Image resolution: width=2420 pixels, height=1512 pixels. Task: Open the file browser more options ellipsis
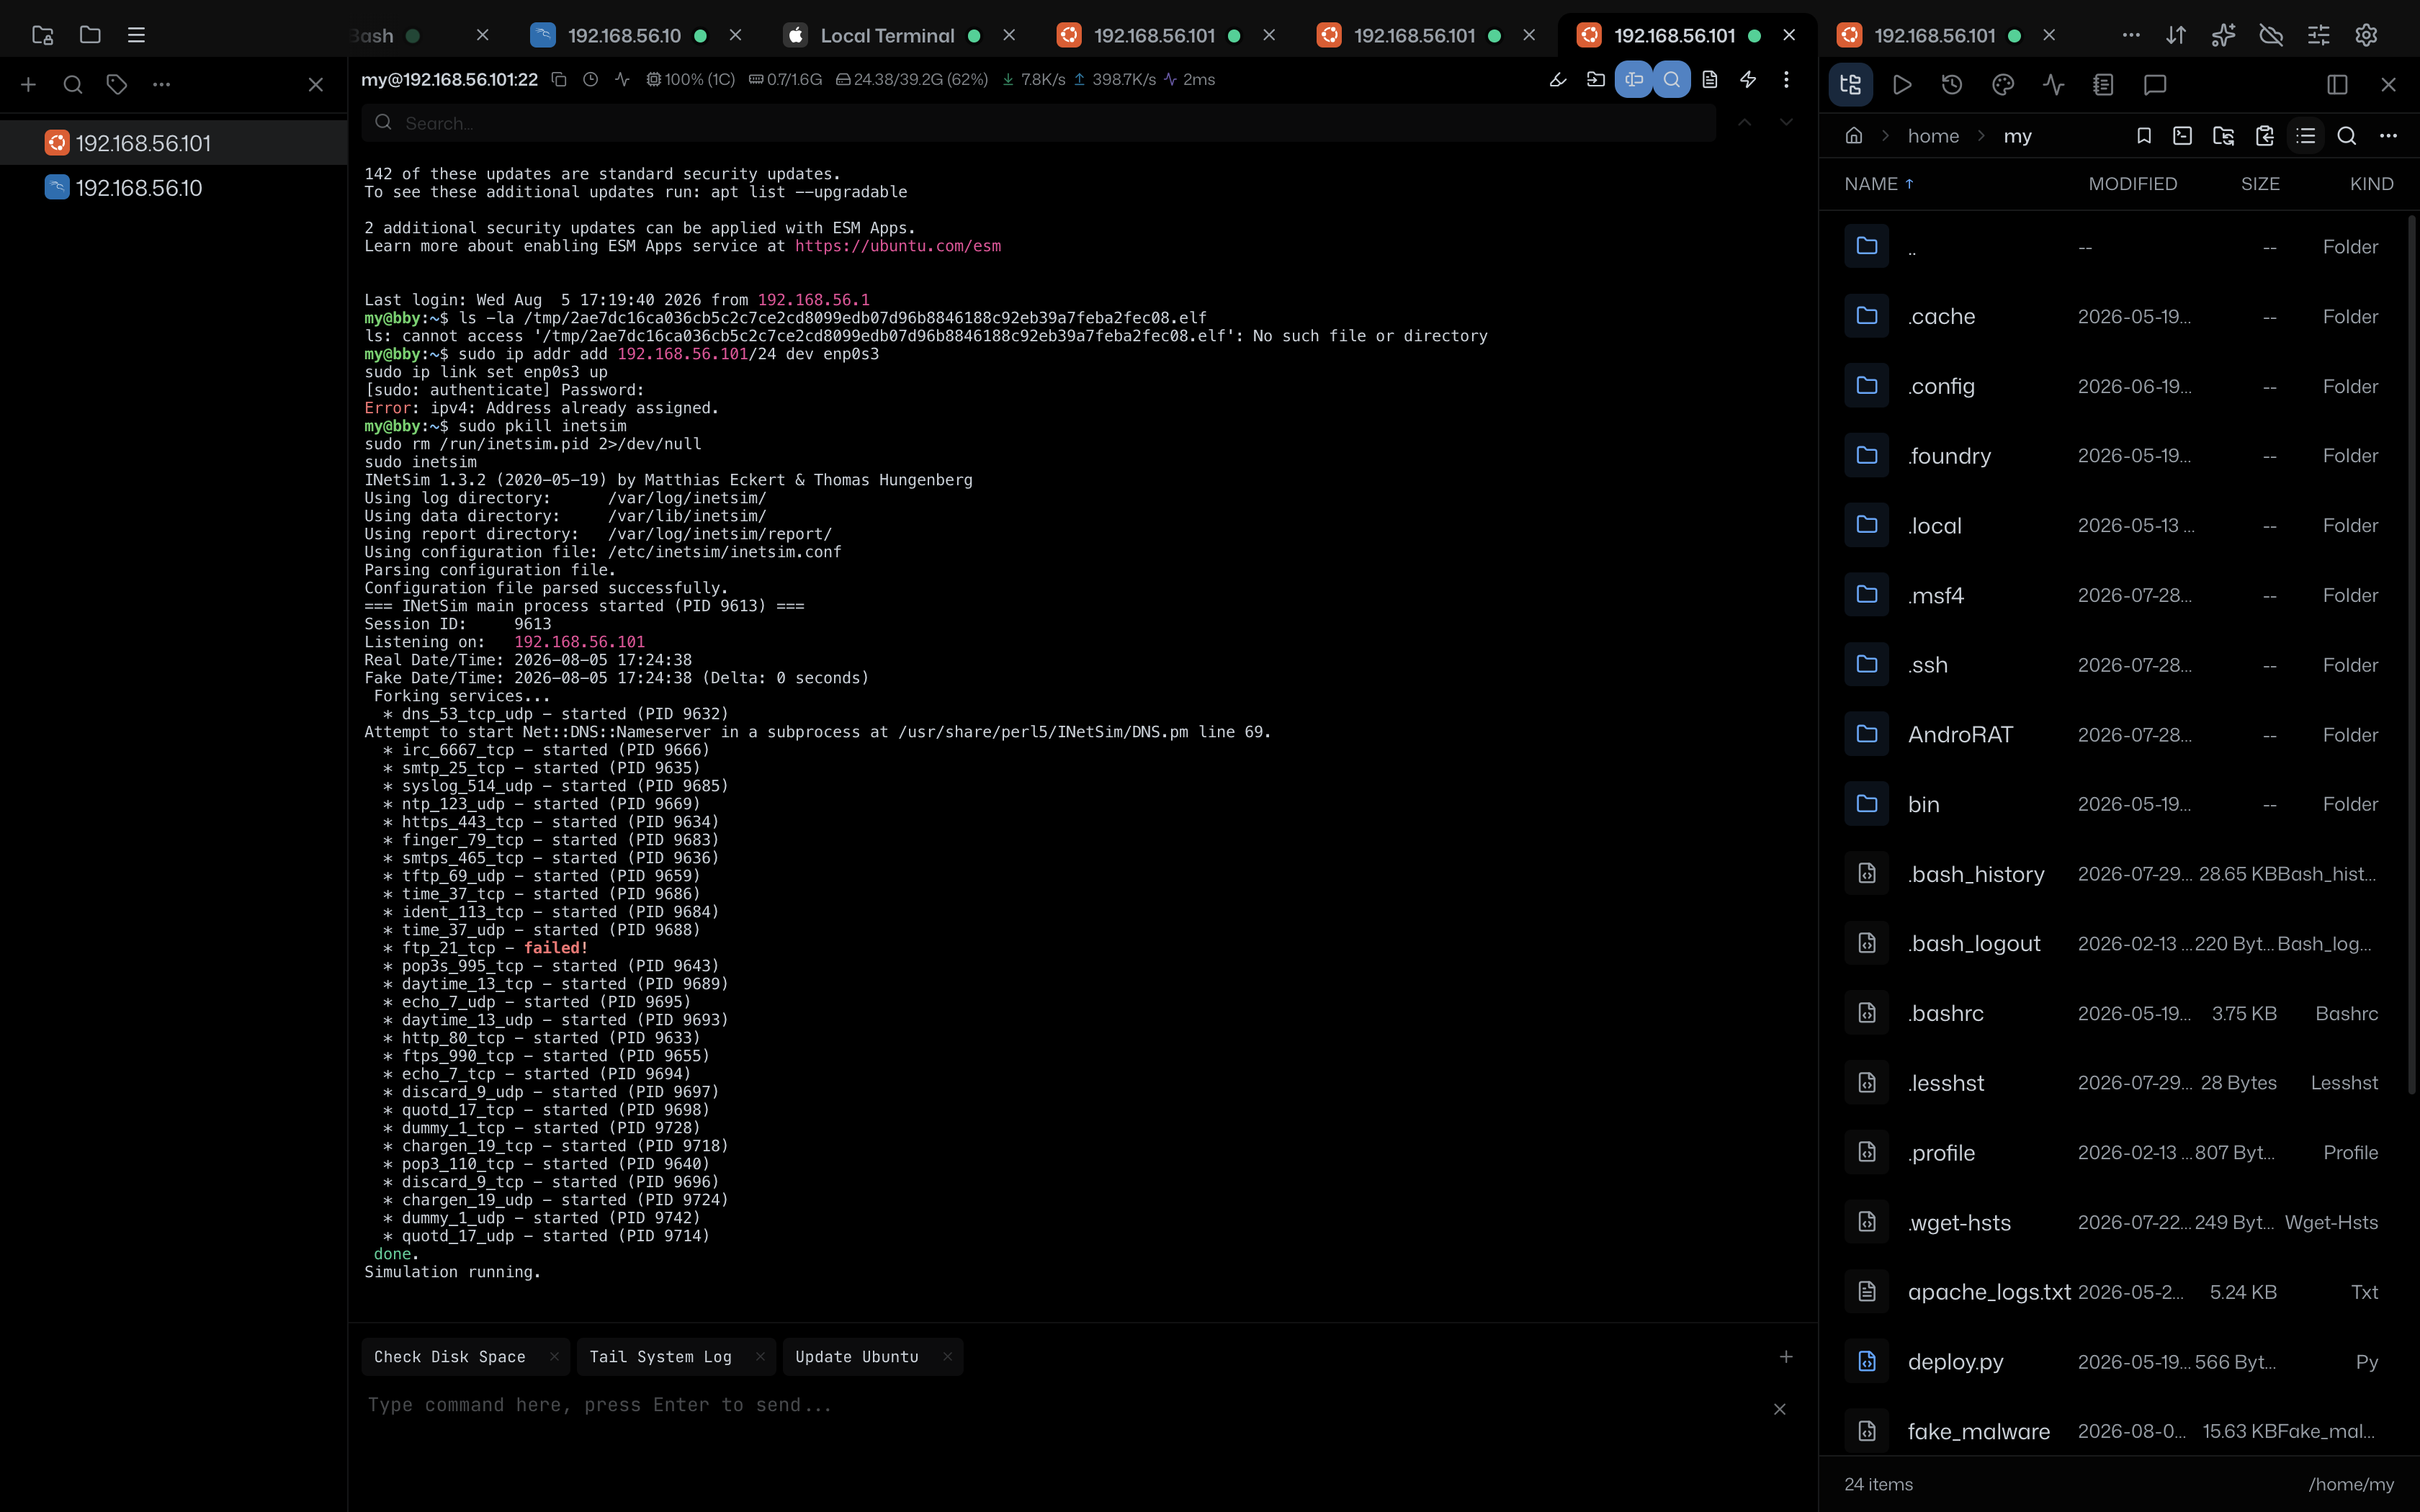[x=2388, y=136]
